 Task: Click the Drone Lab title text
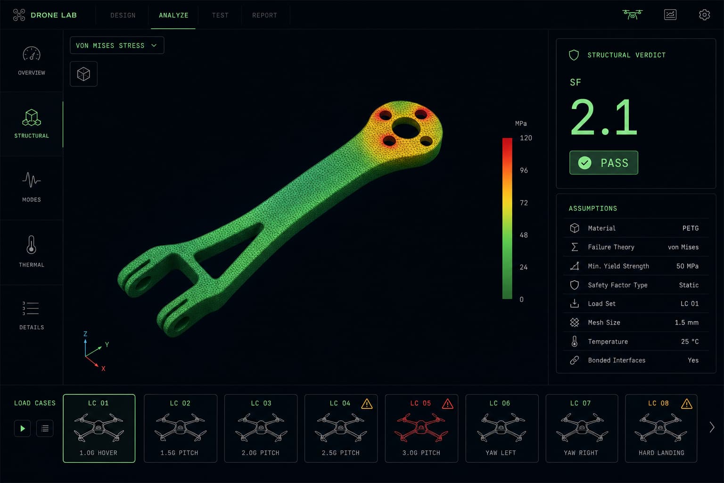point(54,15)
